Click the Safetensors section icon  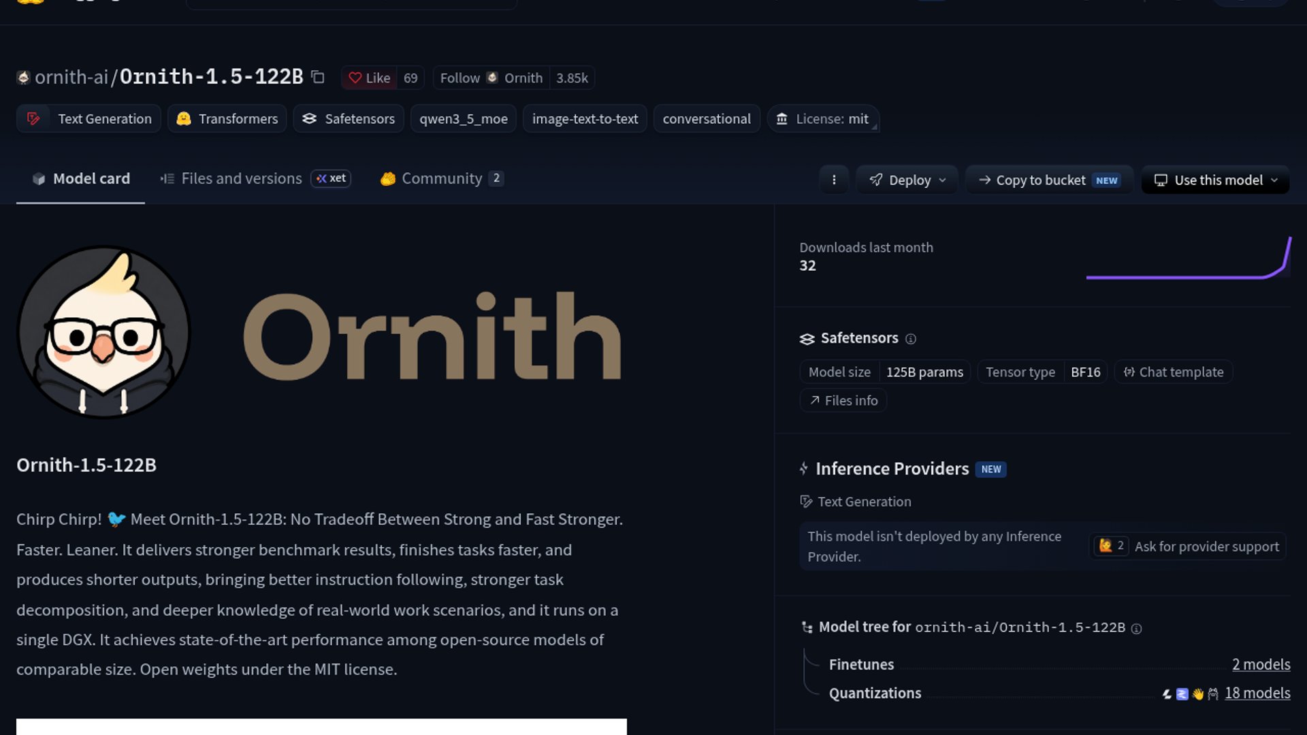click(x=807, y=339)
